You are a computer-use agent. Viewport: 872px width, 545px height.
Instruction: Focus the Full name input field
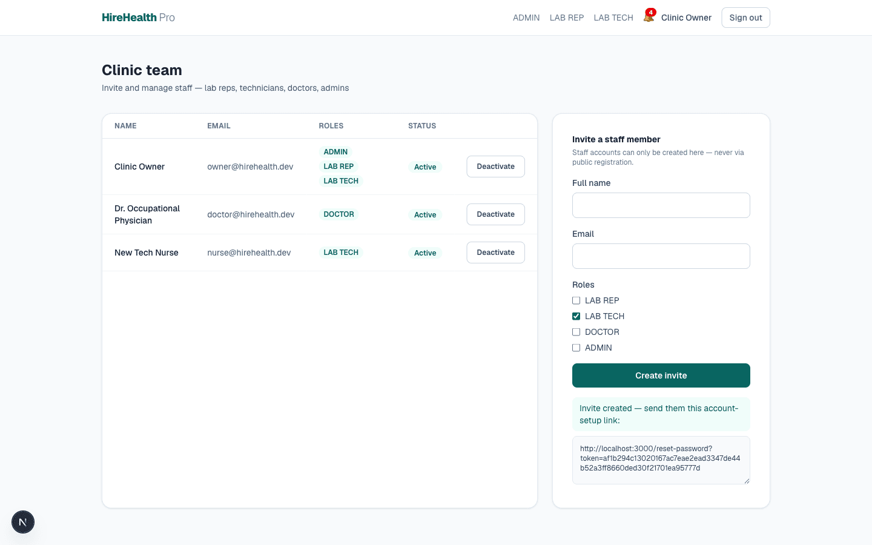click(x=661, y=205)
